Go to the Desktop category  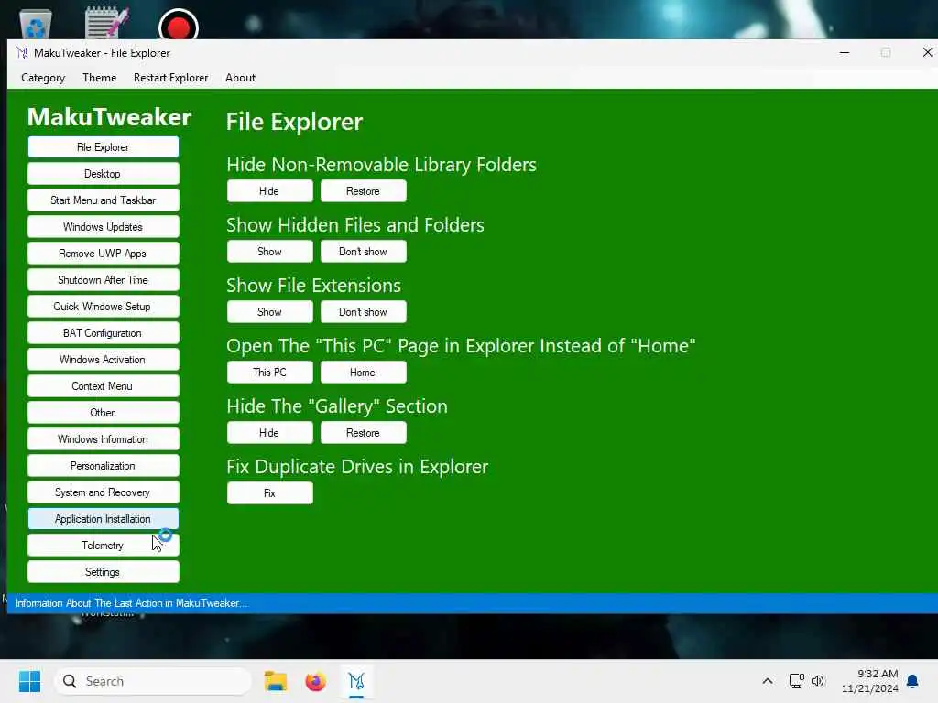103,174
